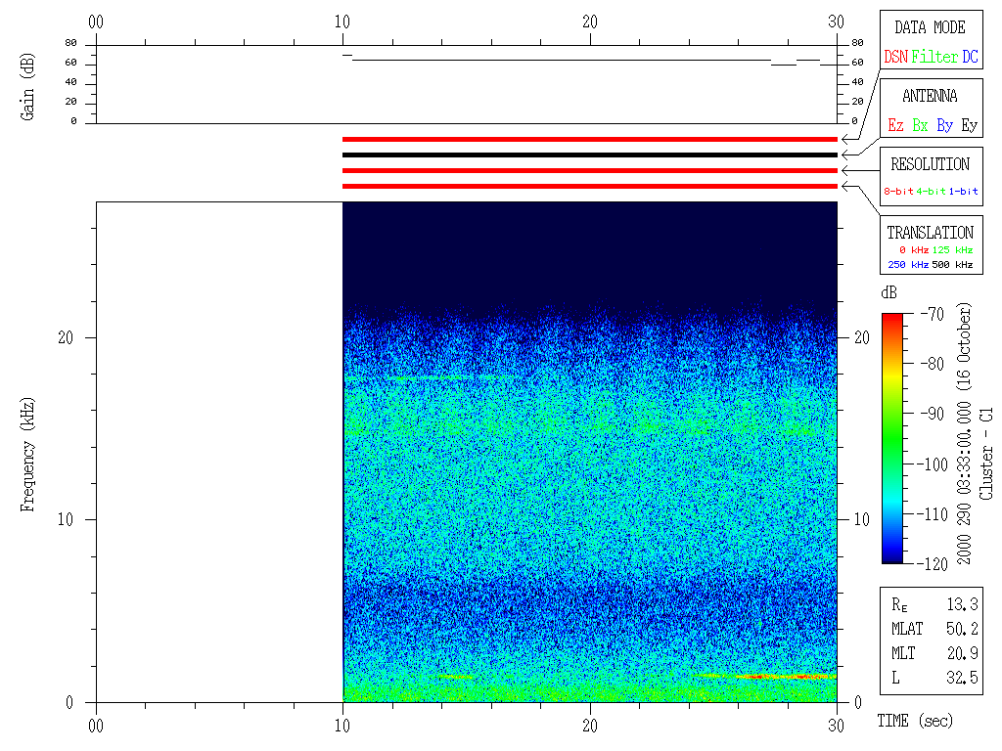This screenshot has height=751, width=1002.
Task: Click the Frequency (kHz) axis title
Action: (28, 452)
